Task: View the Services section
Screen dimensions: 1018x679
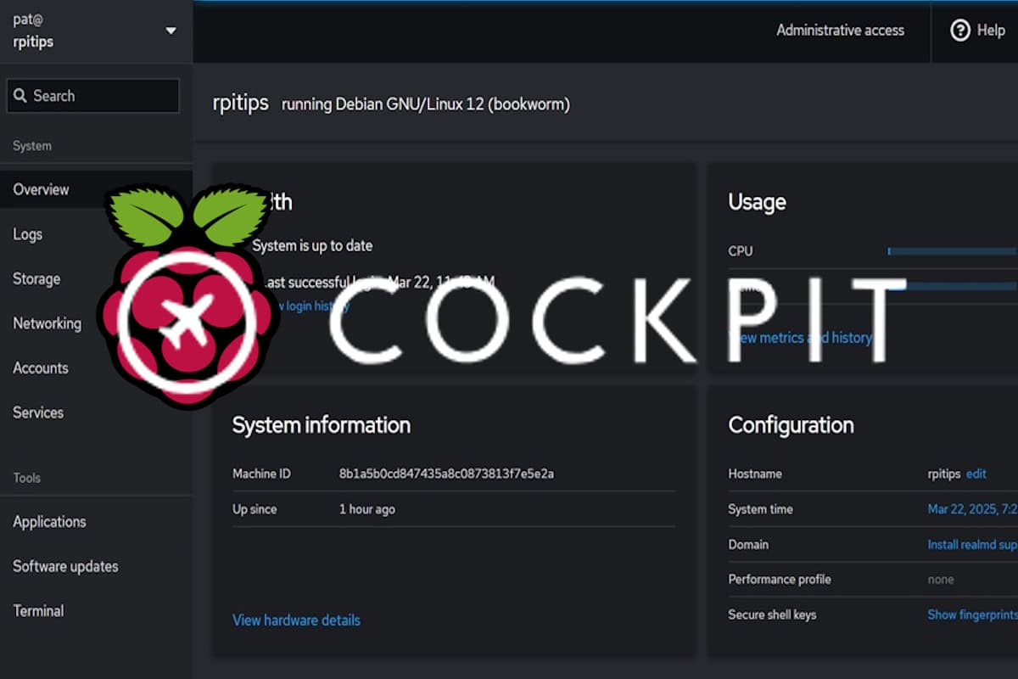Action: pos(38,412)
